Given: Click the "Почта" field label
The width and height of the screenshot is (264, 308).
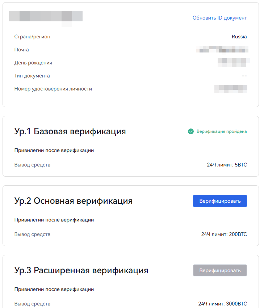Looking at the screenshot, I should pos(22,50).
